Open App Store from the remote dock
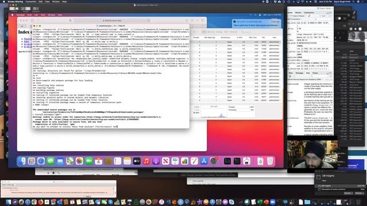Screen dimensions: 367x206 [x=204, y=161]
